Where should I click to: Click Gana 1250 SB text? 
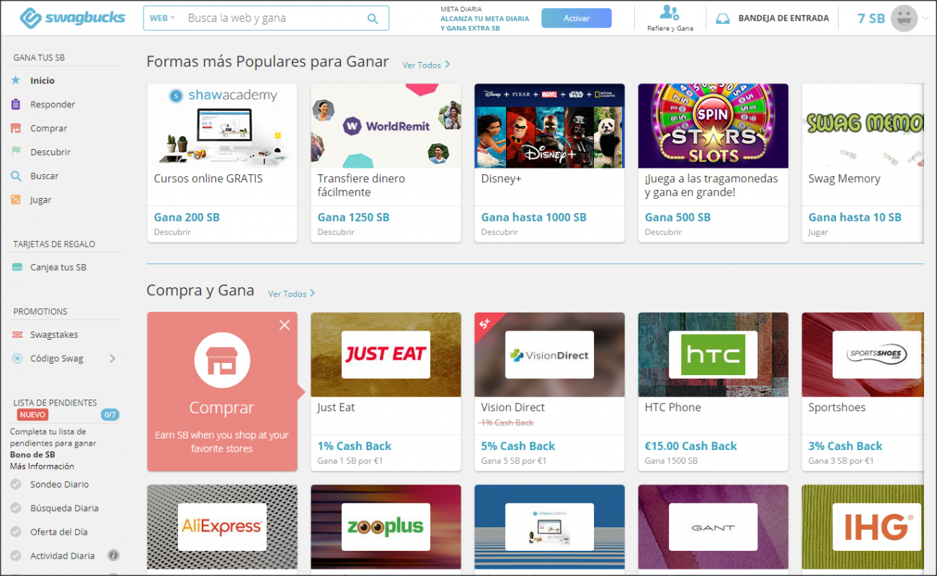click(x=353, y=217)
